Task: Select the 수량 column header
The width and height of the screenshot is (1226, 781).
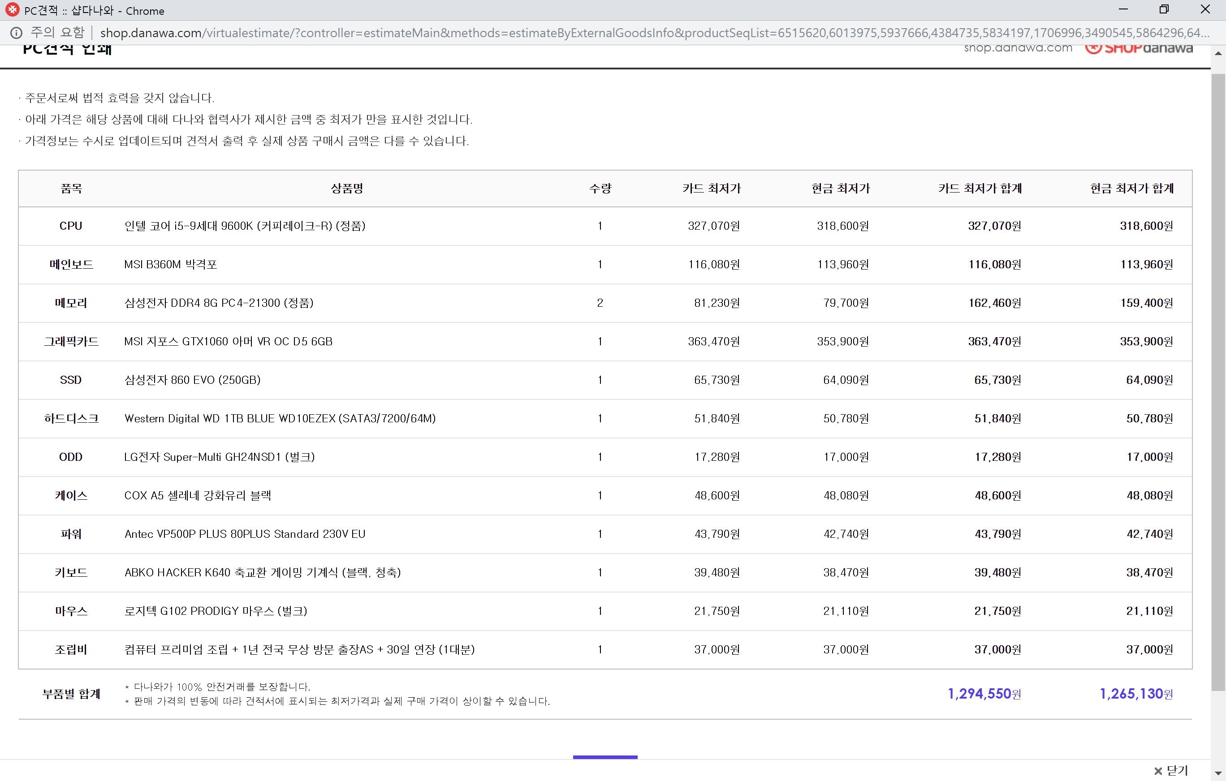Action: pyautogui.click(x=600, y=189)
